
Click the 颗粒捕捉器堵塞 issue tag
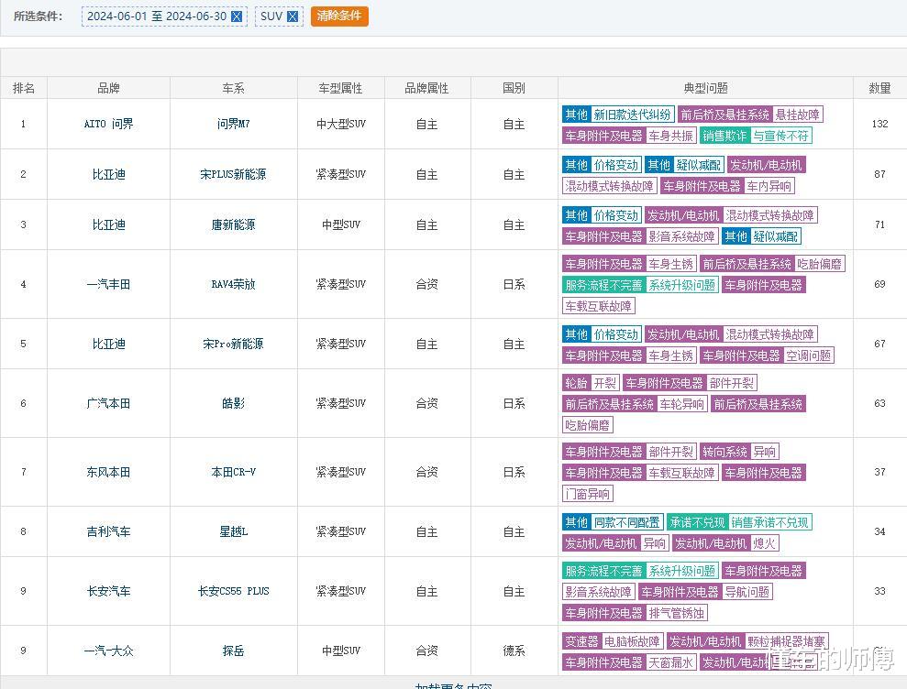(x=786, y=641)
